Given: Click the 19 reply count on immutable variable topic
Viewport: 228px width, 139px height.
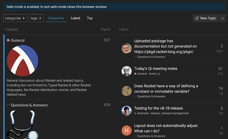Looking at the screenshot, I should point(221,88).
